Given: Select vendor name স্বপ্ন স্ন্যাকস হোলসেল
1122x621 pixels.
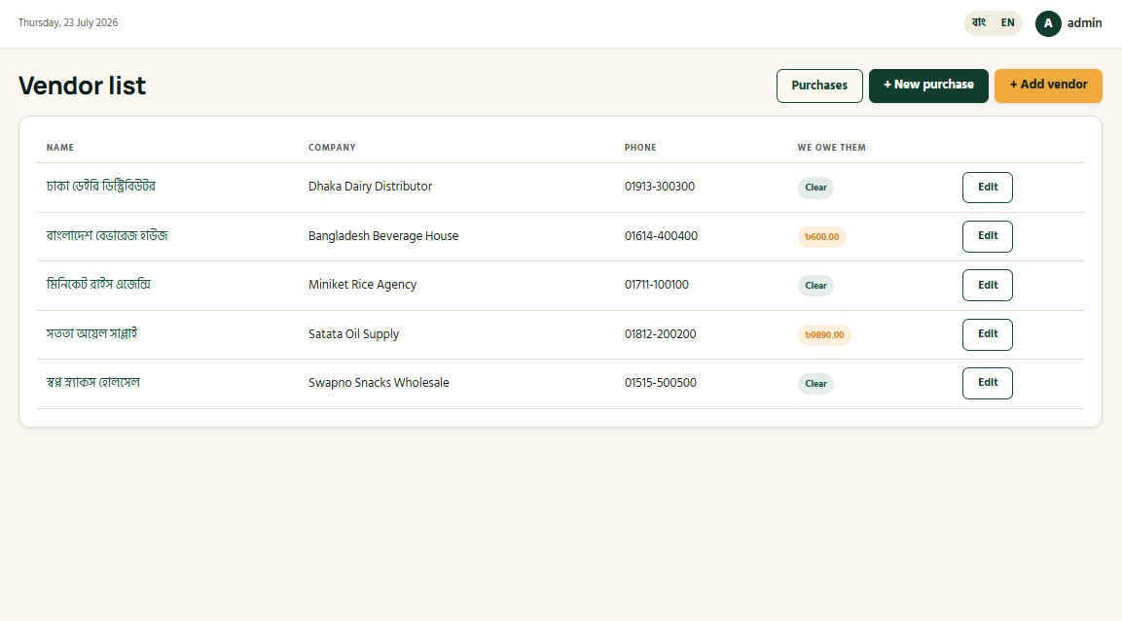Looking at the screenshot, I should 93,382.
